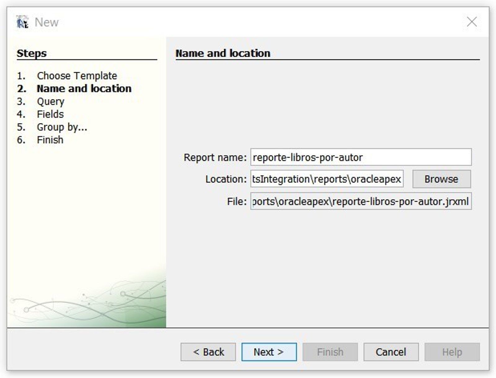This screenshot has height=378, width=496.
Task: Click the 'Location:' label
Action: (226, 179)
